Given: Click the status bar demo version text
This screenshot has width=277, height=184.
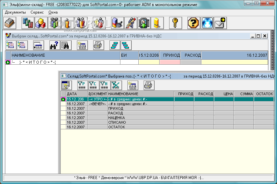Looking at the screenshot, I should (x=139, y=178).
